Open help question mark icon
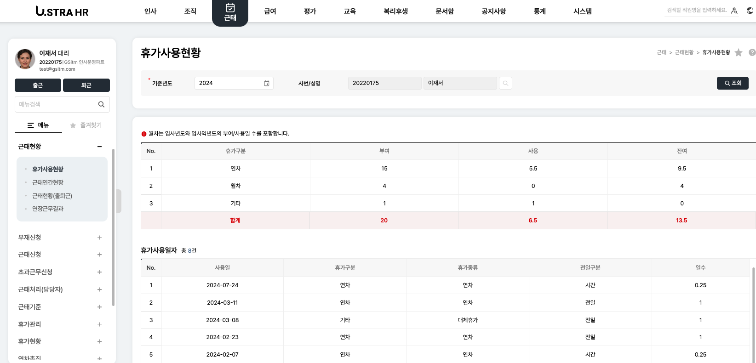756x363 pixels. pyautogui.click(x=752, y=52)
